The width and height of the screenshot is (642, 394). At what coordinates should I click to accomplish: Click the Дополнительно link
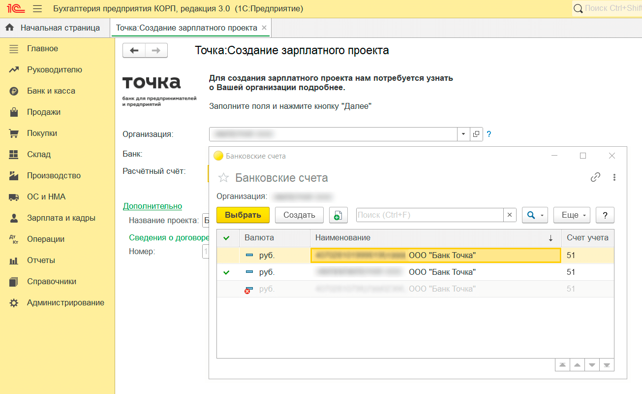153,206
